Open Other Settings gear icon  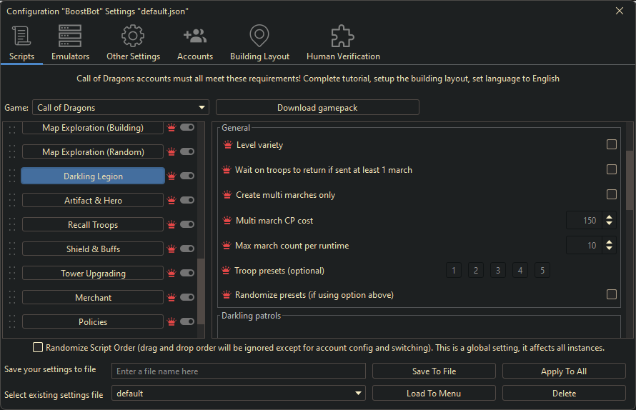pyautogui.click(x=133, y=36)
